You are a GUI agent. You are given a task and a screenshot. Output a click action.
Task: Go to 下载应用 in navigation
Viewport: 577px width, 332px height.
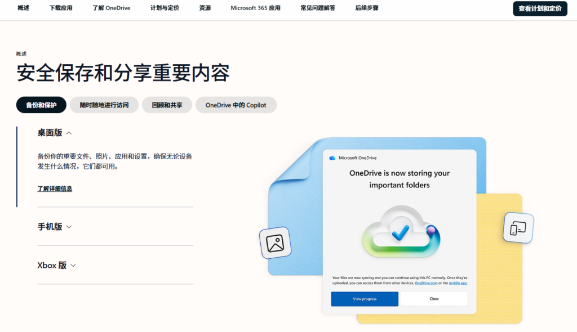tap(61, 8)
